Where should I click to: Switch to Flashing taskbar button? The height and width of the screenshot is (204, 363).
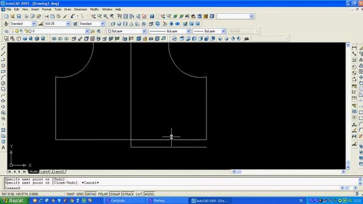168,201
